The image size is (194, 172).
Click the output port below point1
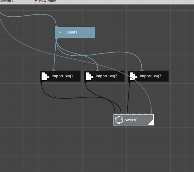(x=56, y=38)
